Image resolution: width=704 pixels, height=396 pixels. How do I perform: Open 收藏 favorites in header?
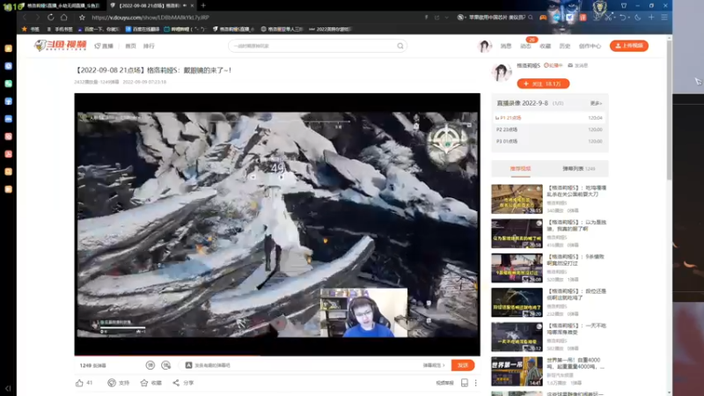(545, 46)
